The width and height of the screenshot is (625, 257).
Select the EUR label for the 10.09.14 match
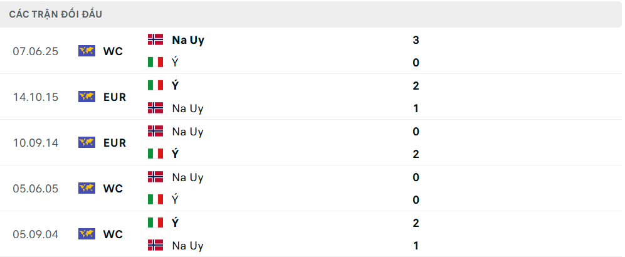click(x=115, y=142)
